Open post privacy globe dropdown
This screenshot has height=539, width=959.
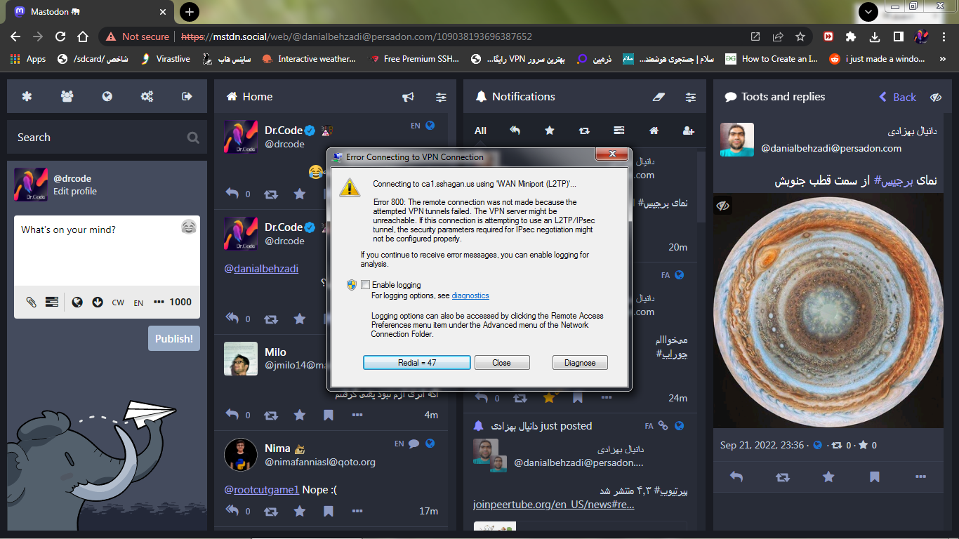[x=77, y=302]
